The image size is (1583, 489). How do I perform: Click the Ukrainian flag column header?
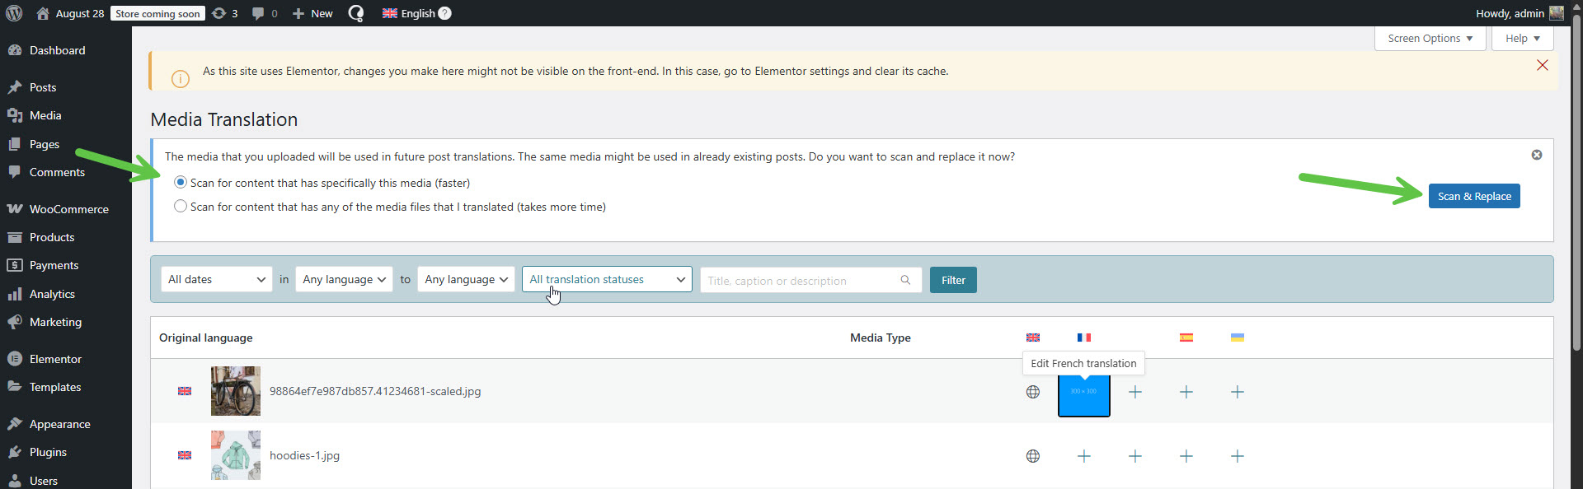tap(1237, 338)
